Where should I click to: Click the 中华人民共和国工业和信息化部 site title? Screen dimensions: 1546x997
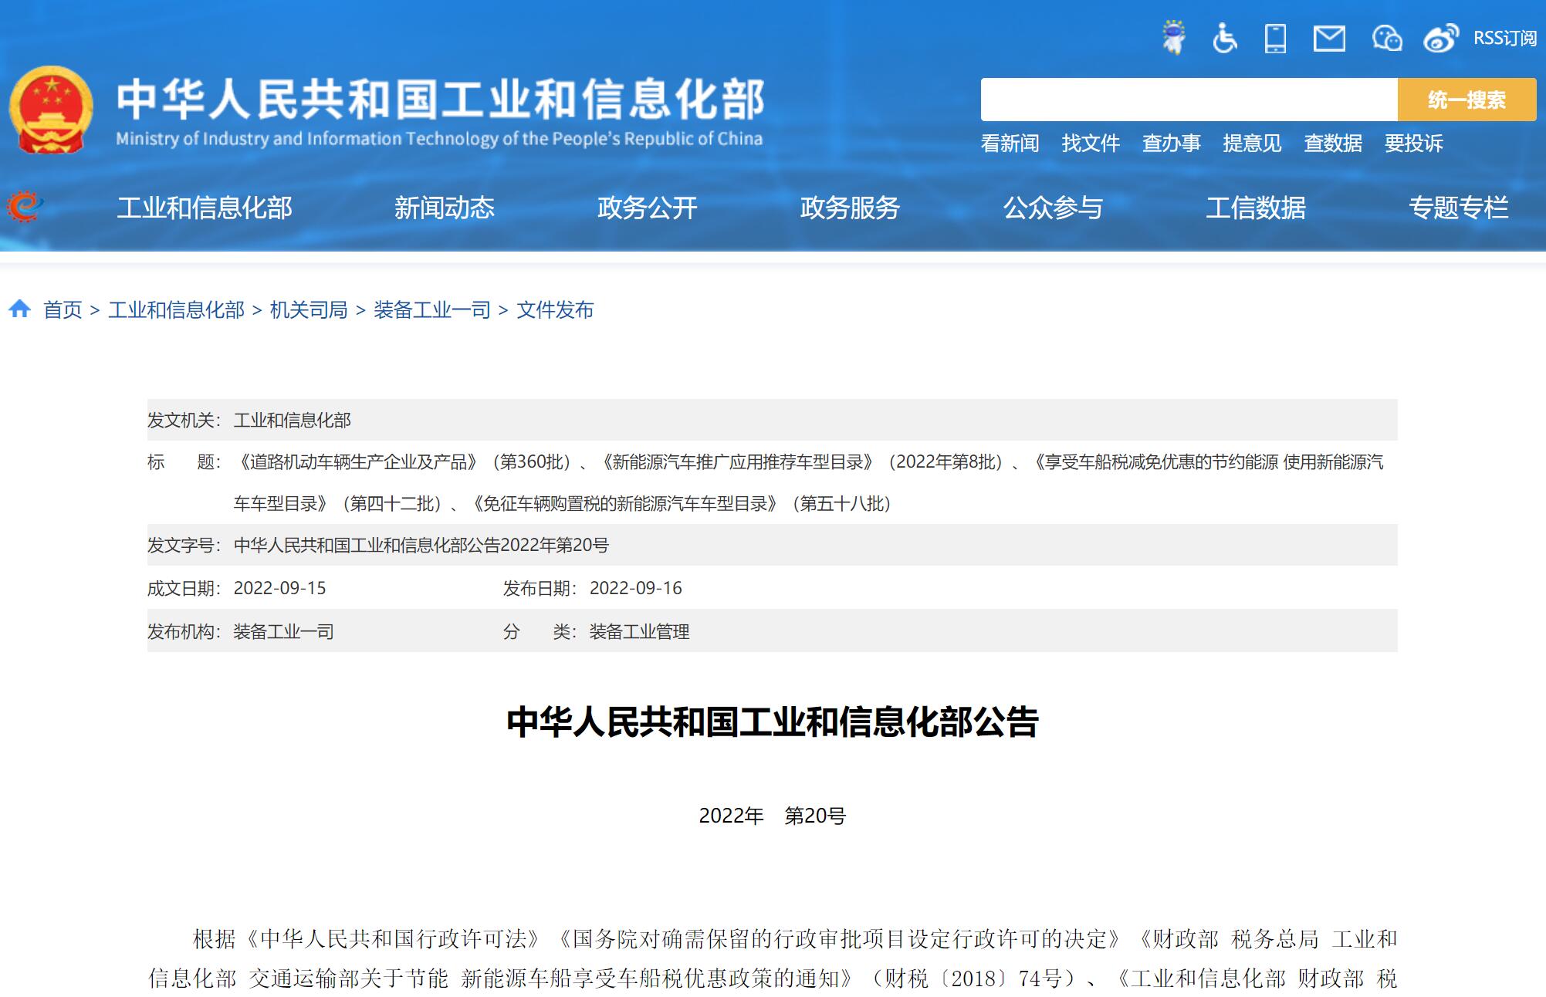(x=441, y=100)
